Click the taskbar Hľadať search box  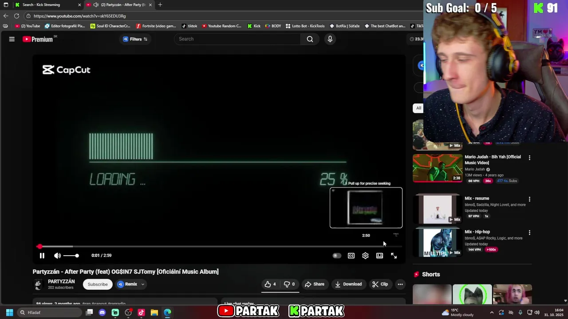point(49,312)
